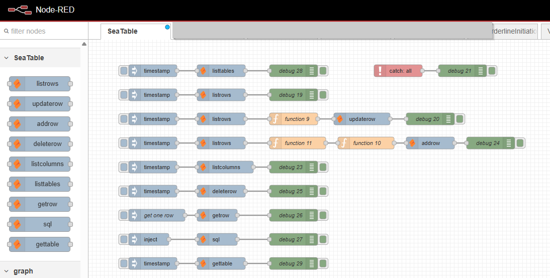
Task: Click the sql palette node icon
Action: [17, 224]
